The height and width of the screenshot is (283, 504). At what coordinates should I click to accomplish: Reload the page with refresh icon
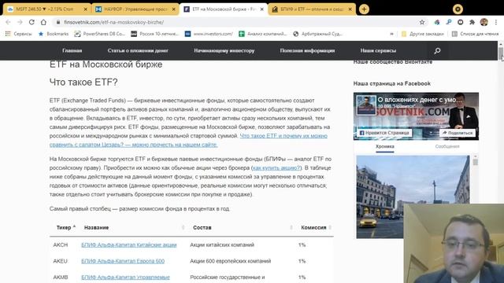tap(31, 22)
